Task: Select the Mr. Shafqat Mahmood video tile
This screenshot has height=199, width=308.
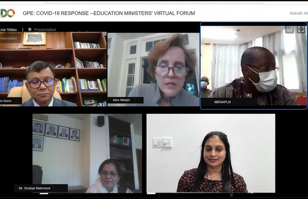Action: click(x=87, y=153)
